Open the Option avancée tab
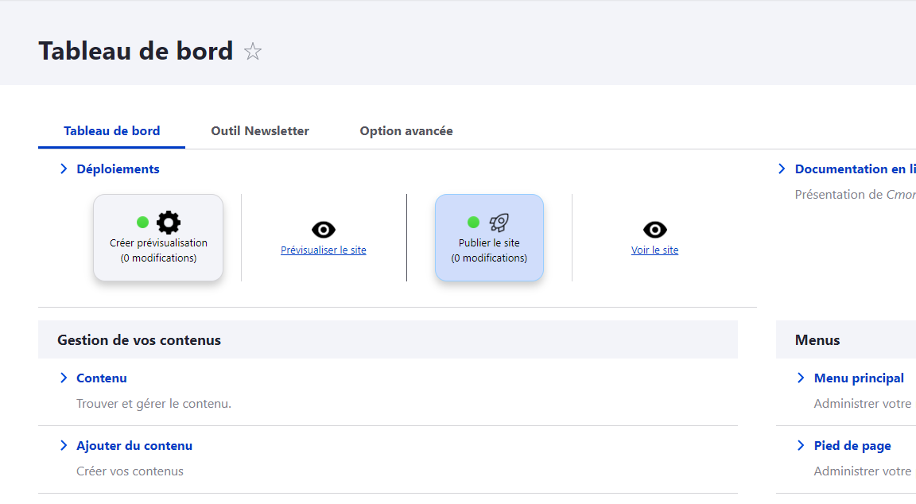 pos(406,131)
